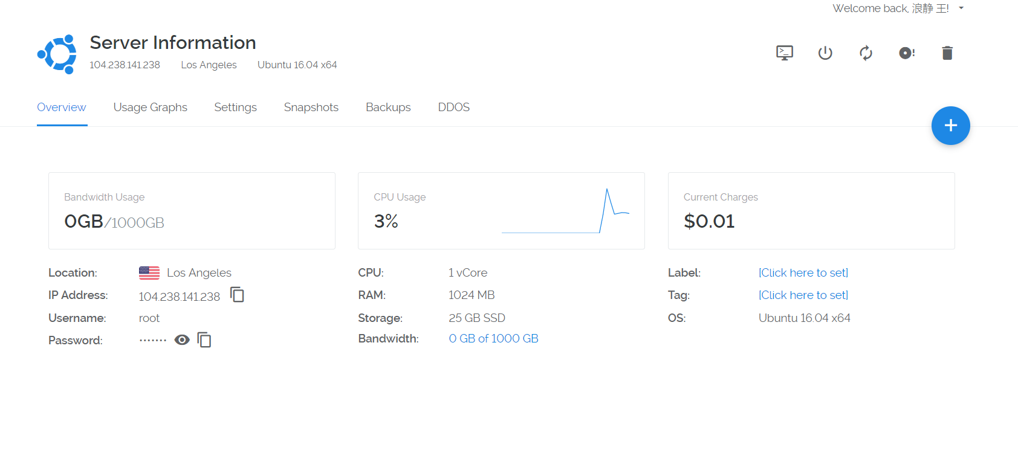The width and height of the screenshot is (1018, 450).
Task: Go to the Snapshots tab
Action: click(x=311, y=108)
